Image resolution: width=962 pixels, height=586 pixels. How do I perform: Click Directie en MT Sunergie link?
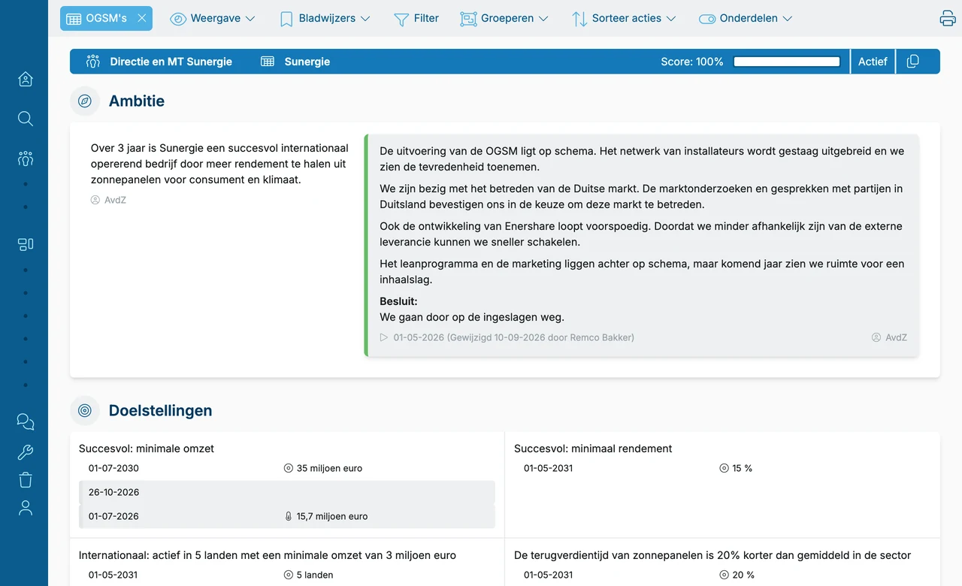coord(171,62)
